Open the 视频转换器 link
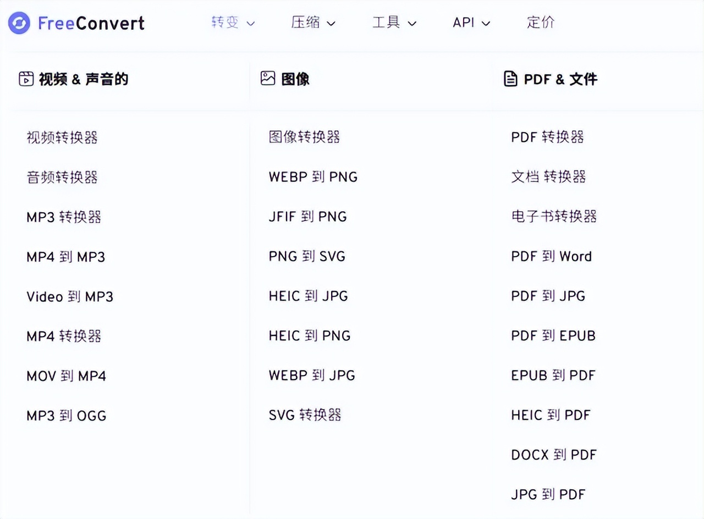The height and width of the screenshot is (519, 704). (62, 137)
